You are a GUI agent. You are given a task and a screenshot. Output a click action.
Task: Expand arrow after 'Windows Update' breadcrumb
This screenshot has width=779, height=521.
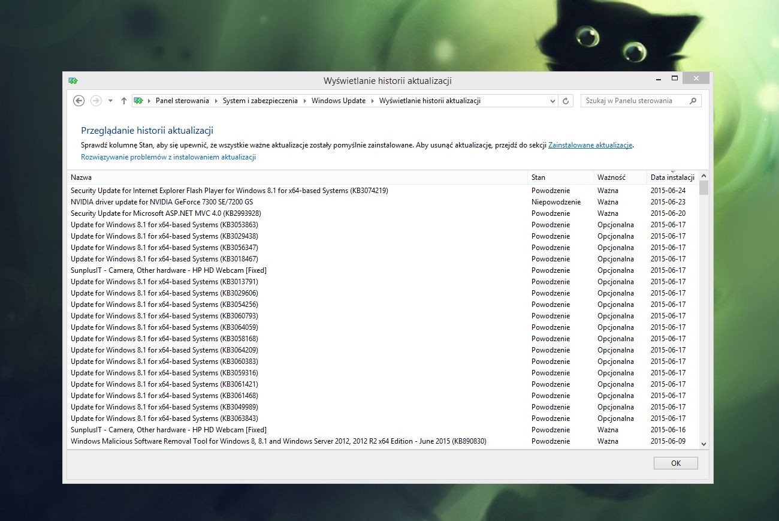[x=373, y=101]
